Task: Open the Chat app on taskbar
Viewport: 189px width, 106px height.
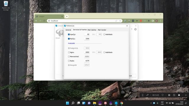Action: [89, 103]
